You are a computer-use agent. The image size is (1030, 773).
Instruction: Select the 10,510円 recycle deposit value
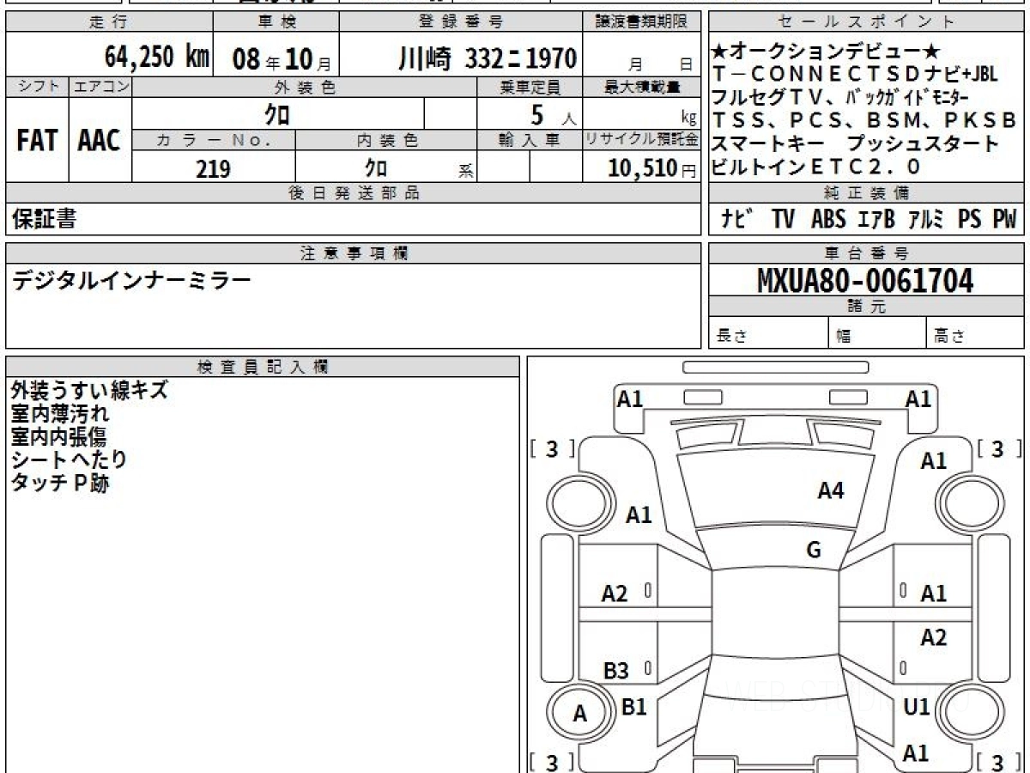coord(652,168)
